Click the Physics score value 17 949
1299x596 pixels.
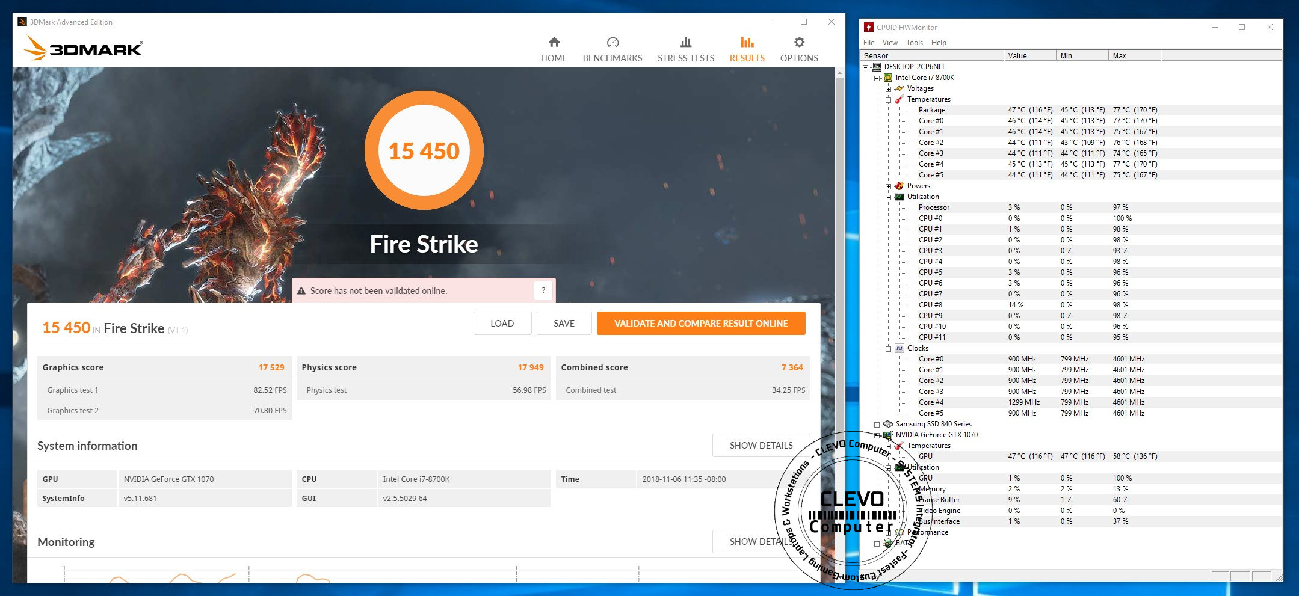[x=531, y=367]
